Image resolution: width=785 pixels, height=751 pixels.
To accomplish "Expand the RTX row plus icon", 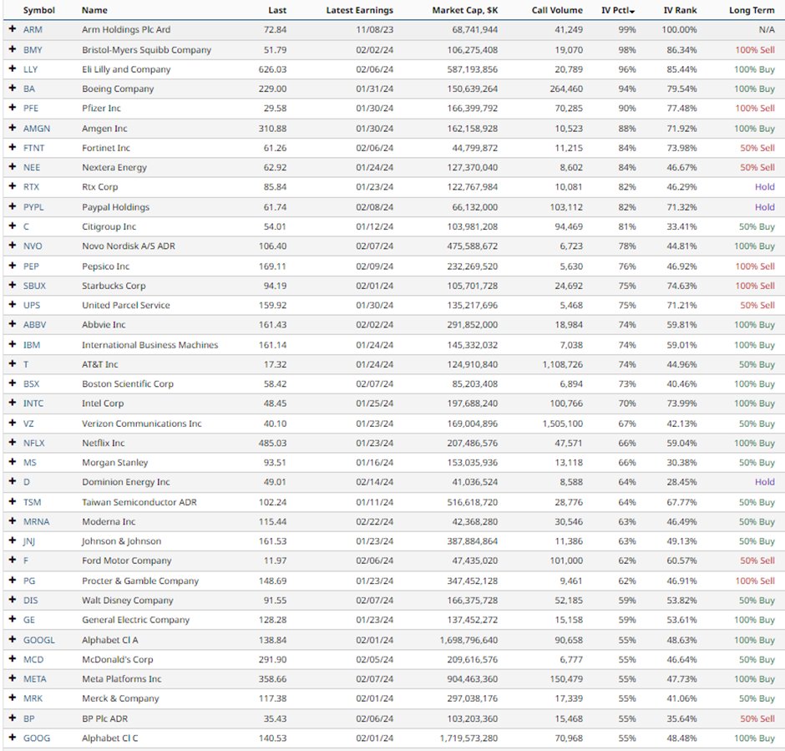I will coord(13,186).
